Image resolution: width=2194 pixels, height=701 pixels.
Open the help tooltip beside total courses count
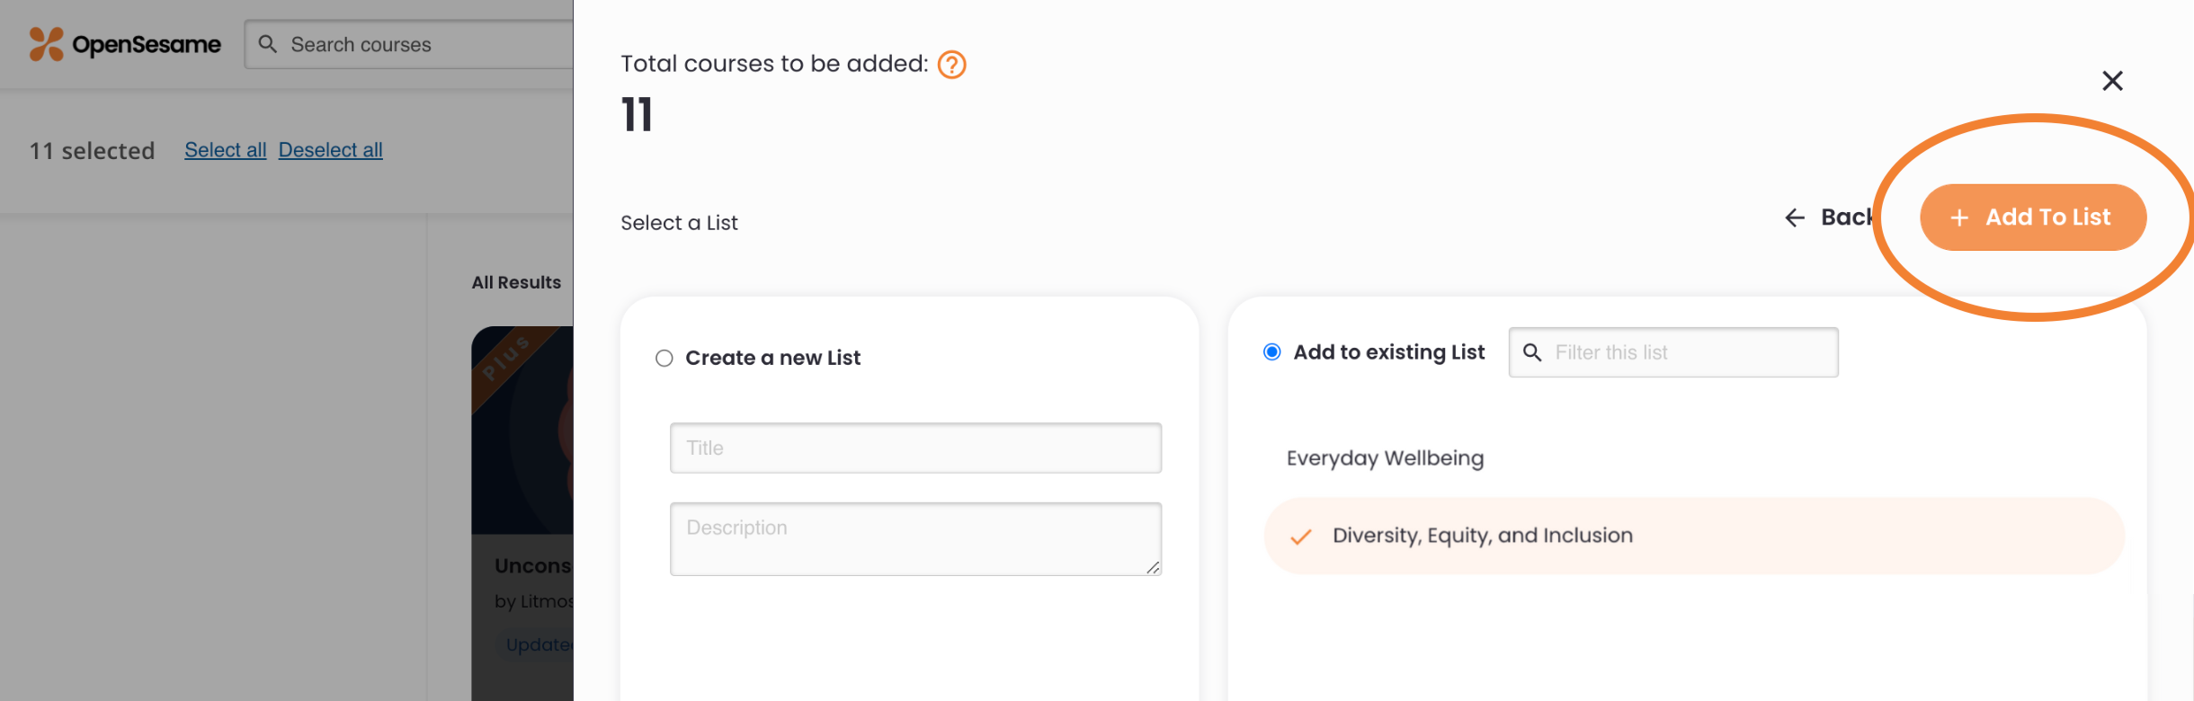coord(950,64)
